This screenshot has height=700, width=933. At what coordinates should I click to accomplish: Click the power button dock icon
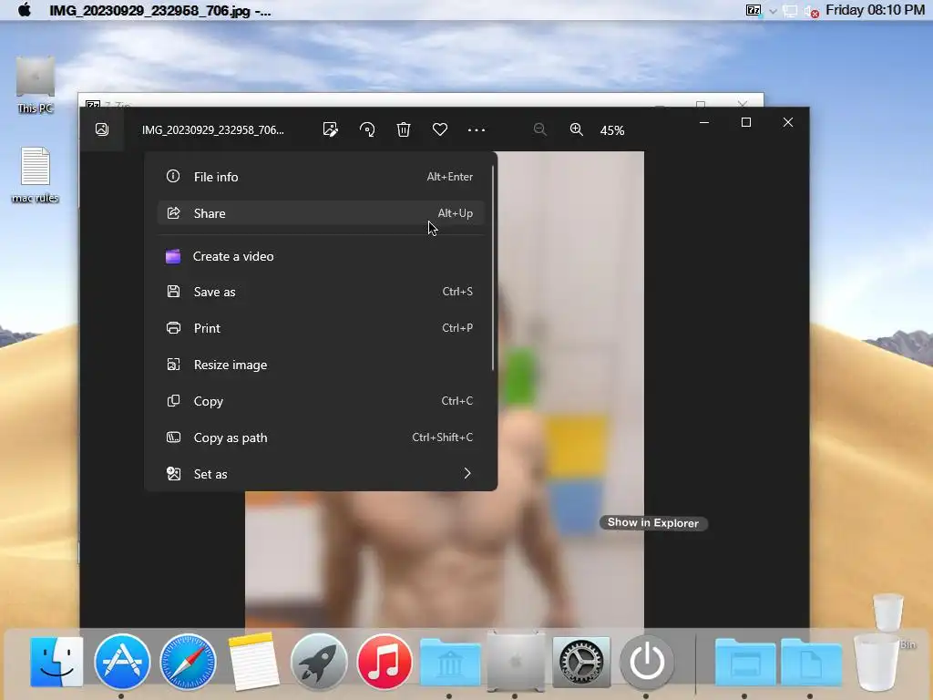(647, 662)
